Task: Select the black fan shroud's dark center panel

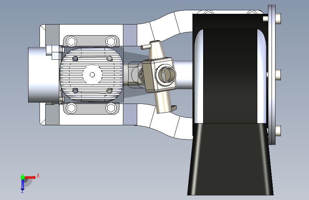Action: pos(230,76)
